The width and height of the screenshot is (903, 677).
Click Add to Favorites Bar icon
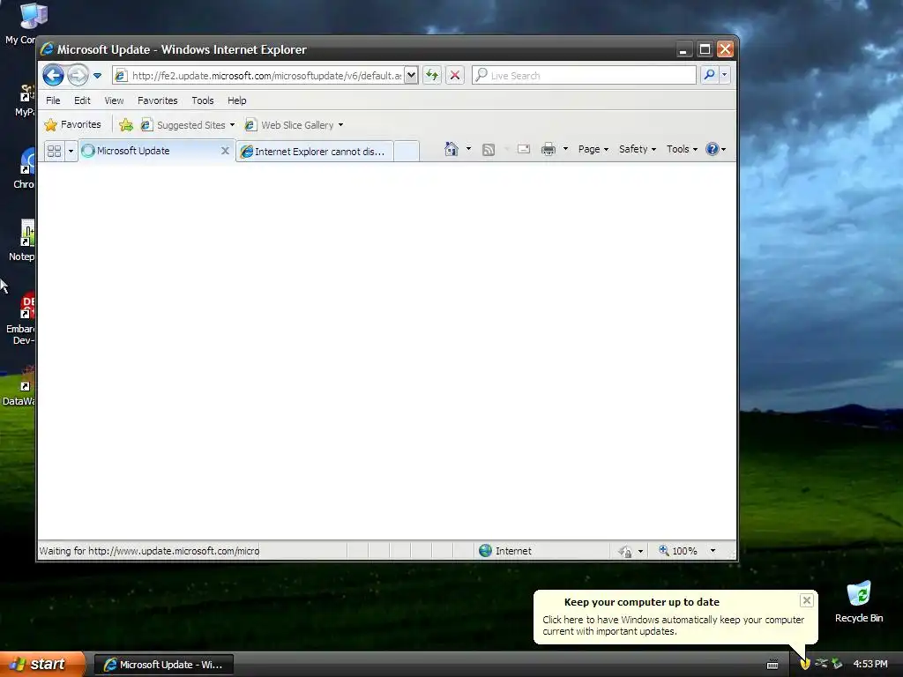click(126, 124)
